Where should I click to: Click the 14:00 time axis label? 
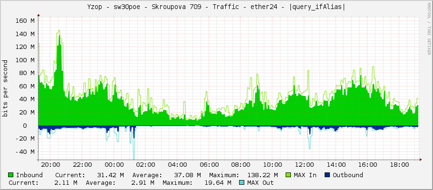pyautogui.click(x=336, y=165)
